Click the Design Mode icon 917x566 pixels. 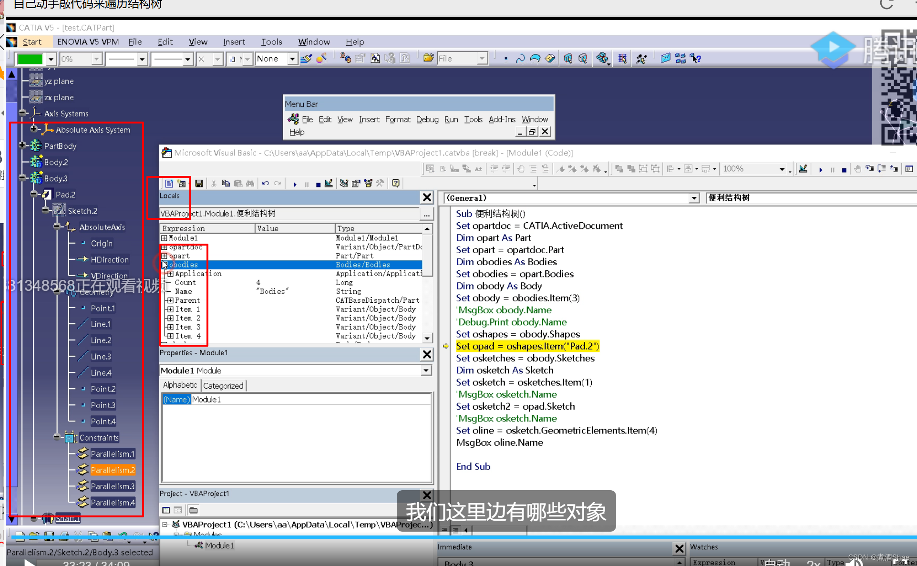coord(329,184)
